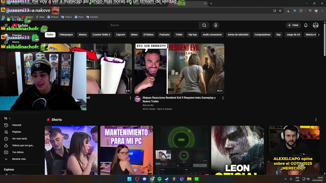The image size is (326, 183).
Task: Select the Series de televisión chip
Action: (238, 35)
